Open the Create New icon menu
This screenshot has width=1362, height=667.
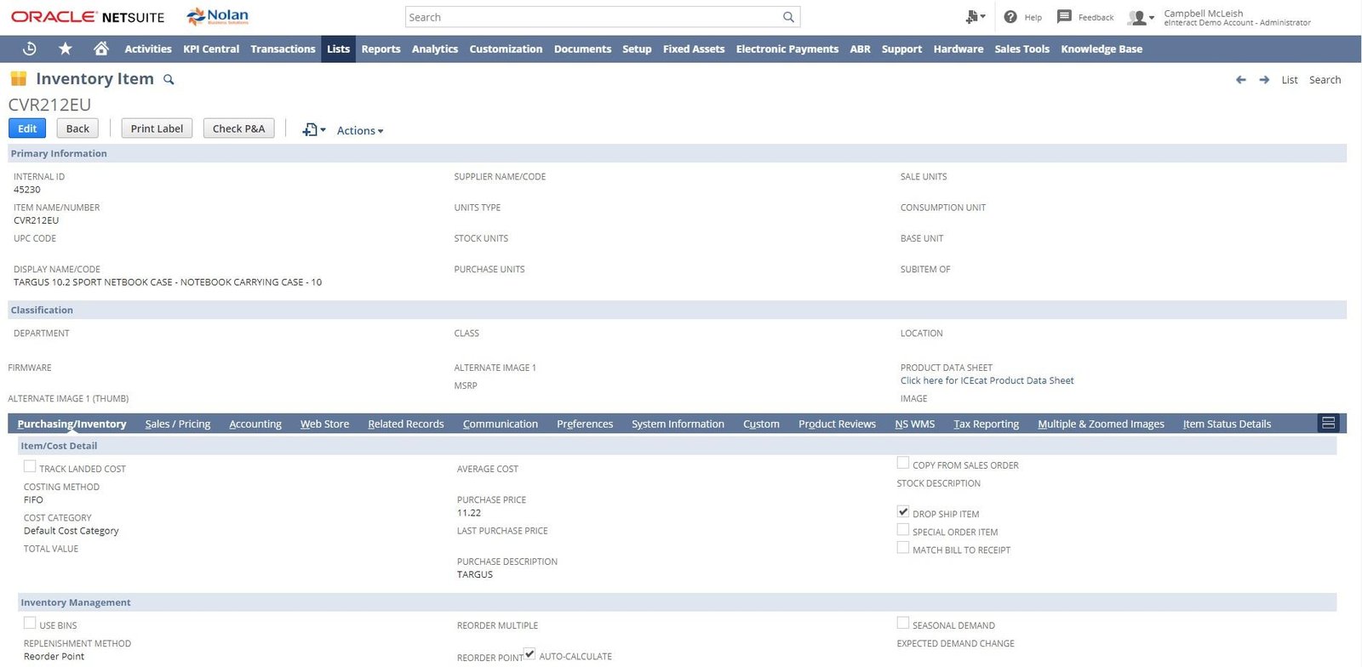tap(976, 17)
